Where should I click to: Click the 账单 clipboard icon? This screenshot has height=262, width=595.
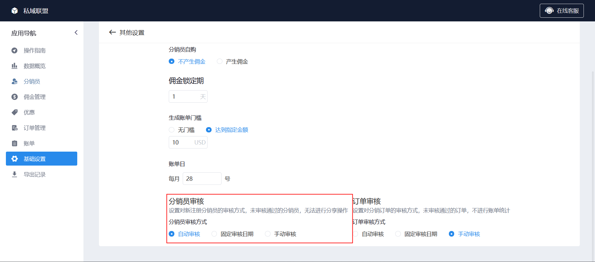pyautogui.click(x=15, y=143)
